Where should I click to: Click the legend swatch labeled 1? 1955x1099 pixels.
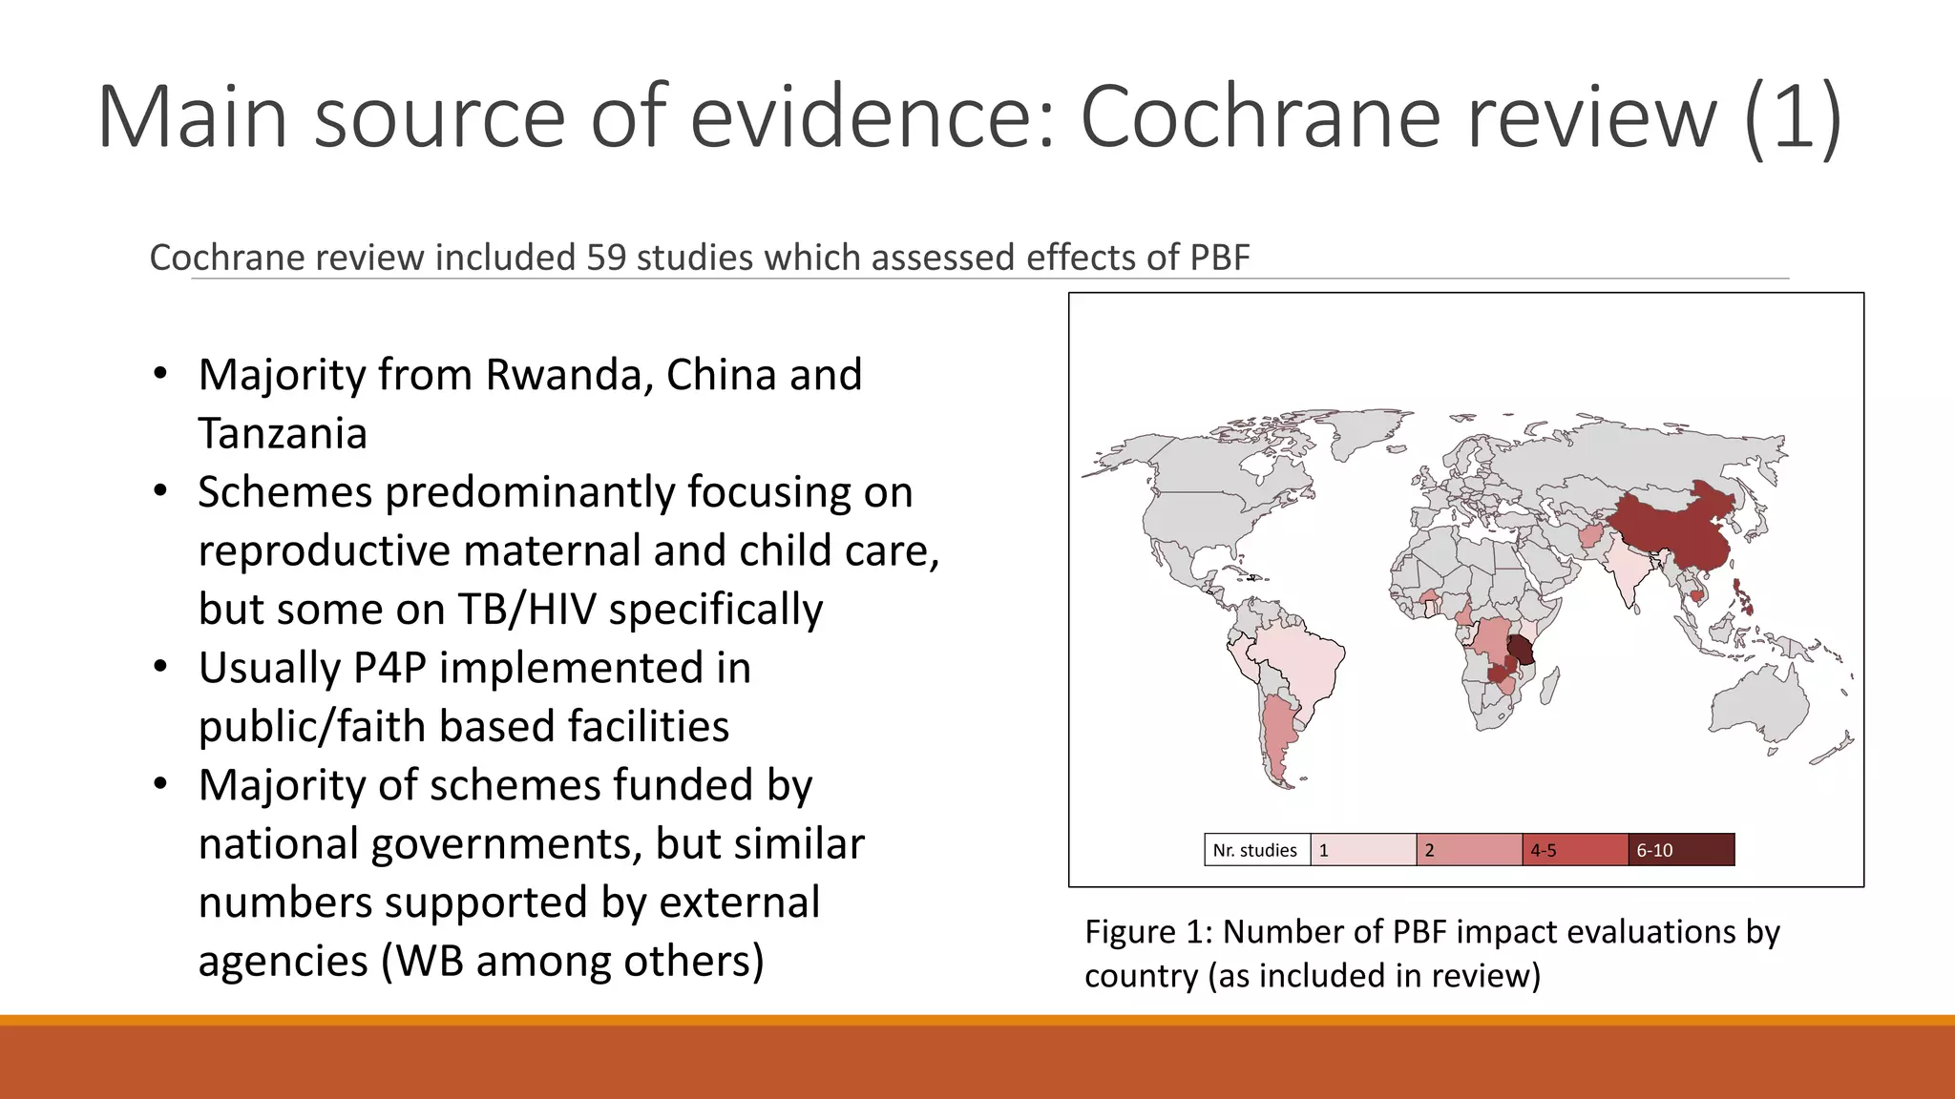tap(1363, 850)
